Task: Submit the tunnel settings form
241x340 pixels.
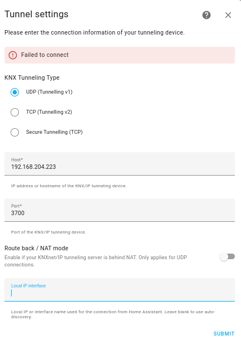Action: coord(224,333)
